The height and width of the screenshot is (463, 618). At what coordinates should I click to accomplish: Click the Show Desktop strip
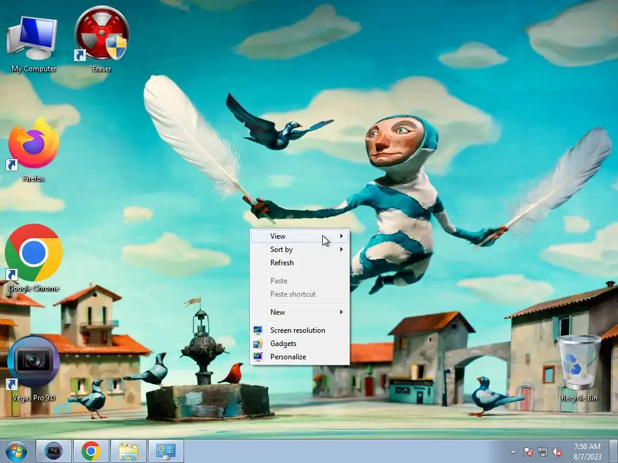click(614, 451)
